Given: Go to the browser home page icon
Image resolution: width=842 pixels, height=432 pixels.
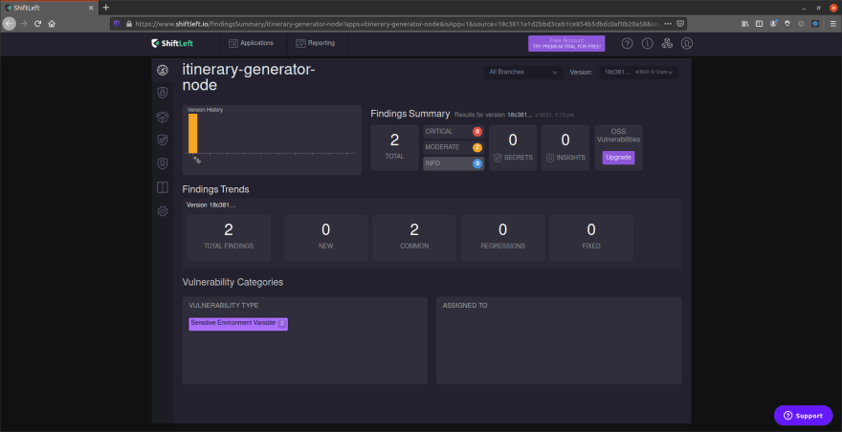Looking at the screenshot, I should point(52,24).
